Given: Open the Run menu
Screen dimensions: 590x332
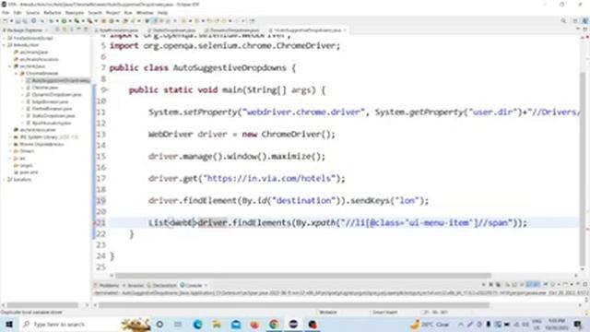Looking at the screenshot, I should (x=128, y=13).
